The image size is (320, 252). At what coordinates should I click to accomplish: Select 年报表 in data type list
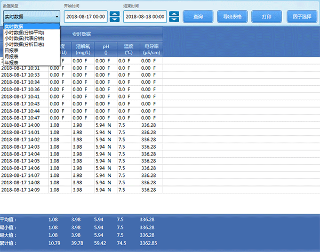point(31,62)
